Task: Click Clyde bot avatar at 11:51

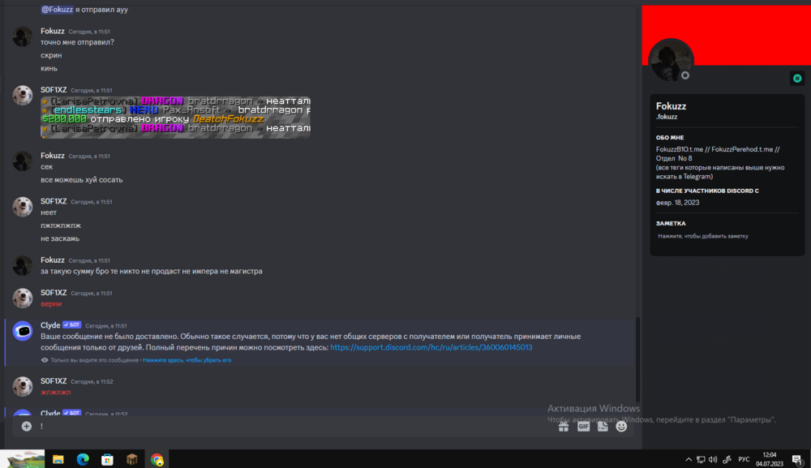Action: (x=22, y=331)
